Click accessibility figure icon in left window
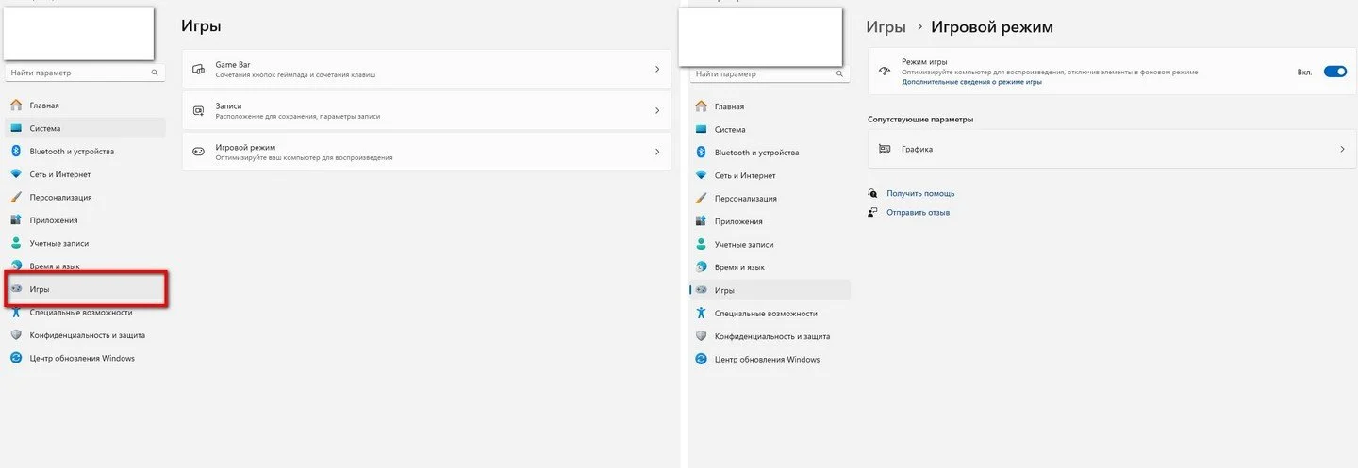 [16, 312]
